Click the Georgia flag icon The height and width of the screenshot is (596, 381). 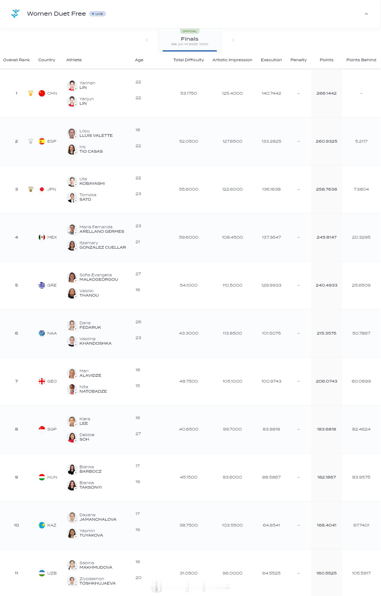pos(42,381)
